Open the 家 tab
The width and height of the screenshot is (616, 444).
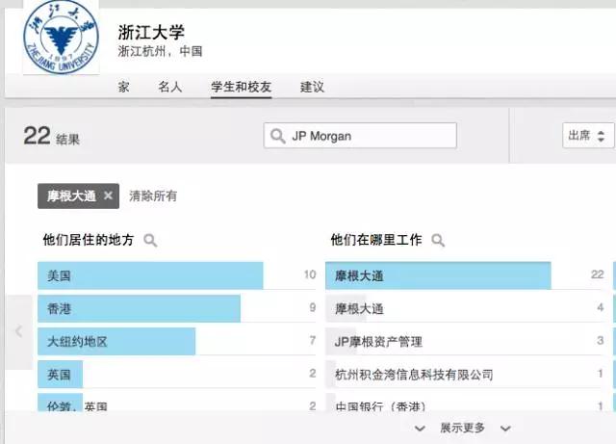pos(124,87)
